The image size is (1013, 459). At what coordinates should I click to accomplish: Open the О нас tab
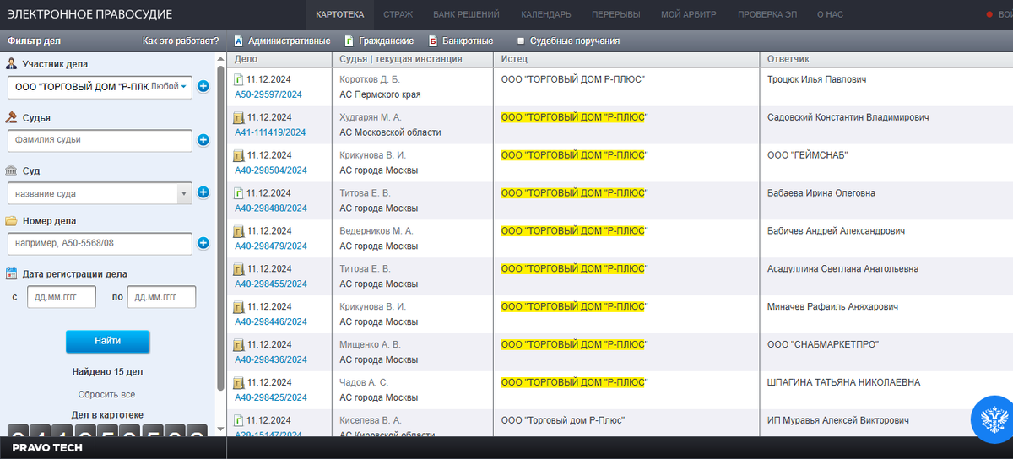click(832, 14)
